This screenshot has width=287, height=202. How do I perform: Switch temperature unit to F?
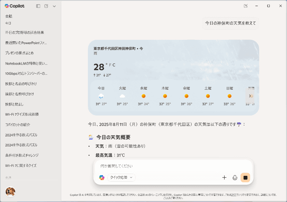(110, 65)
